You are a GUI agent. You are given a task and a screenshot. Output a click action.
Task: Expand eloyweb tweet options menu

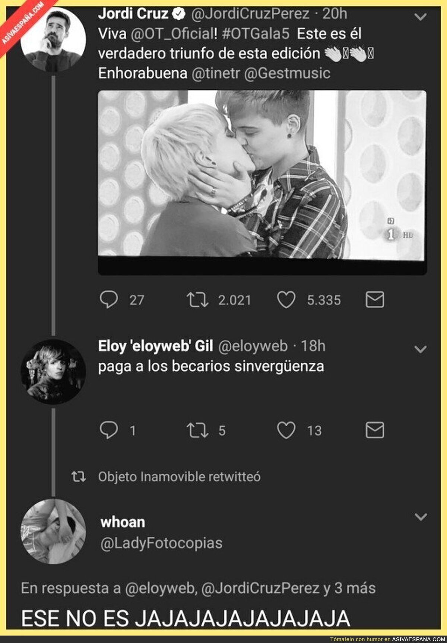coord(421,349)
